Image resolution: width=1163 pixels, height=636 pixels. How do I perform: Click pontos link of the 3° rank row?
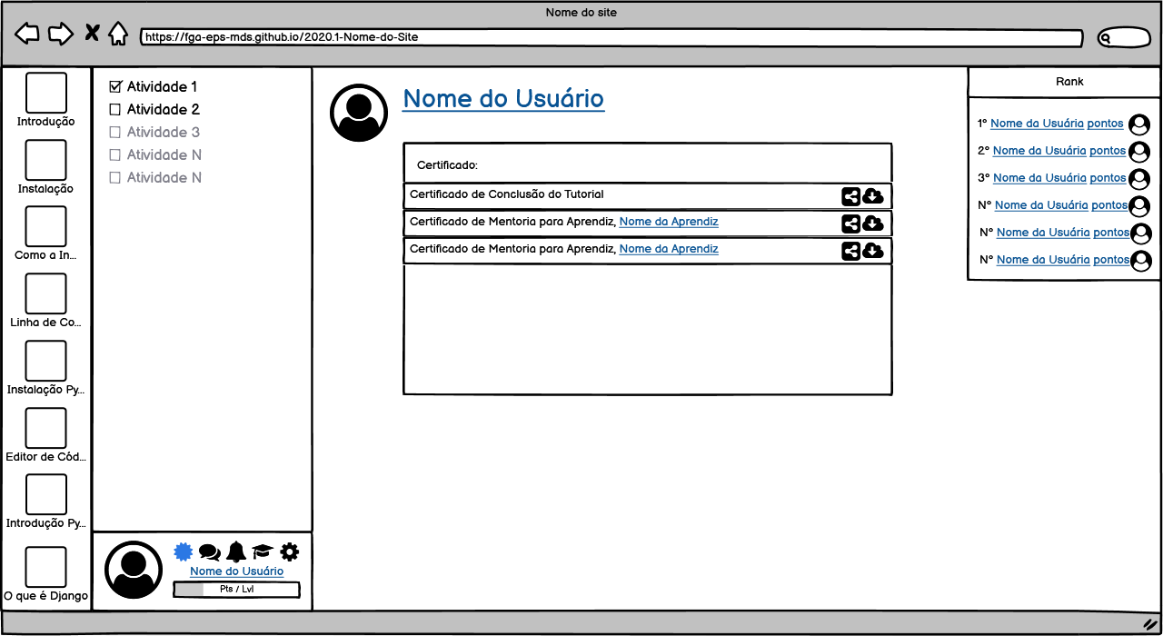[x=1108, y=178]
